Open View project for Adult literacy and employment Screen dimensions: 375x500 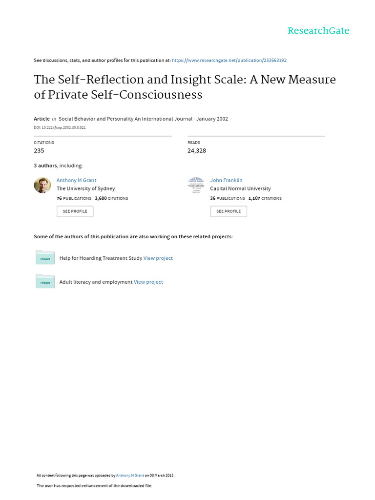[x=148, y=282]
